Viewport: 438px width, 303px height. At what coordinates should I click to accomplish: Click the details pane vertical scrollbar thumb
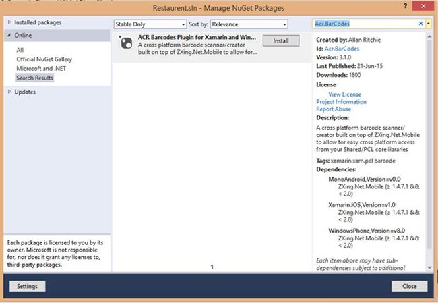coord(429,144)
